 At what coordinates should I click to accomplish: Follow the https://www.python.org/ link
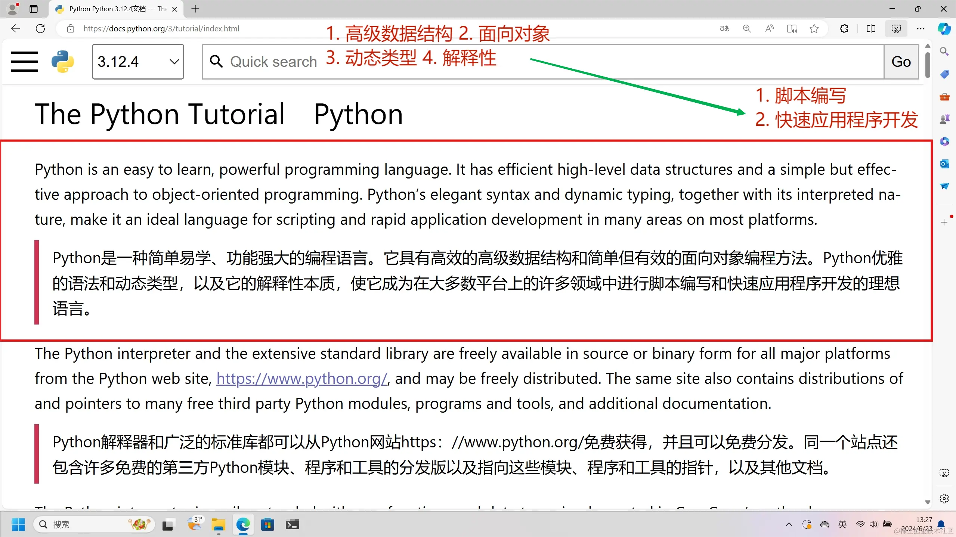301,379
